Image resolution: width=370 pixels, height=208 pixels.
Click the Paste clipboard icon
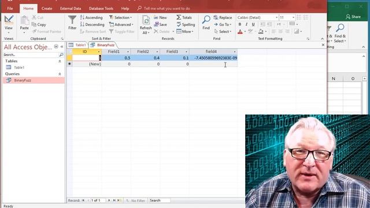coord(24,21)
